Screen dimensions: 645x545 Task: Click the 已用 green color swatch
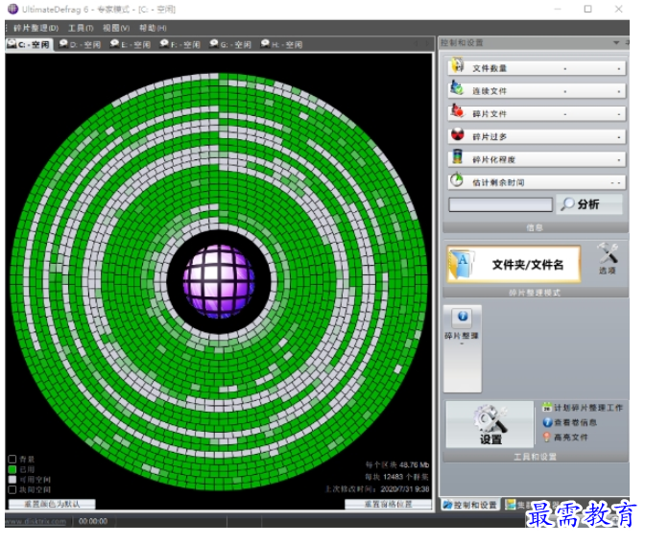12,469
